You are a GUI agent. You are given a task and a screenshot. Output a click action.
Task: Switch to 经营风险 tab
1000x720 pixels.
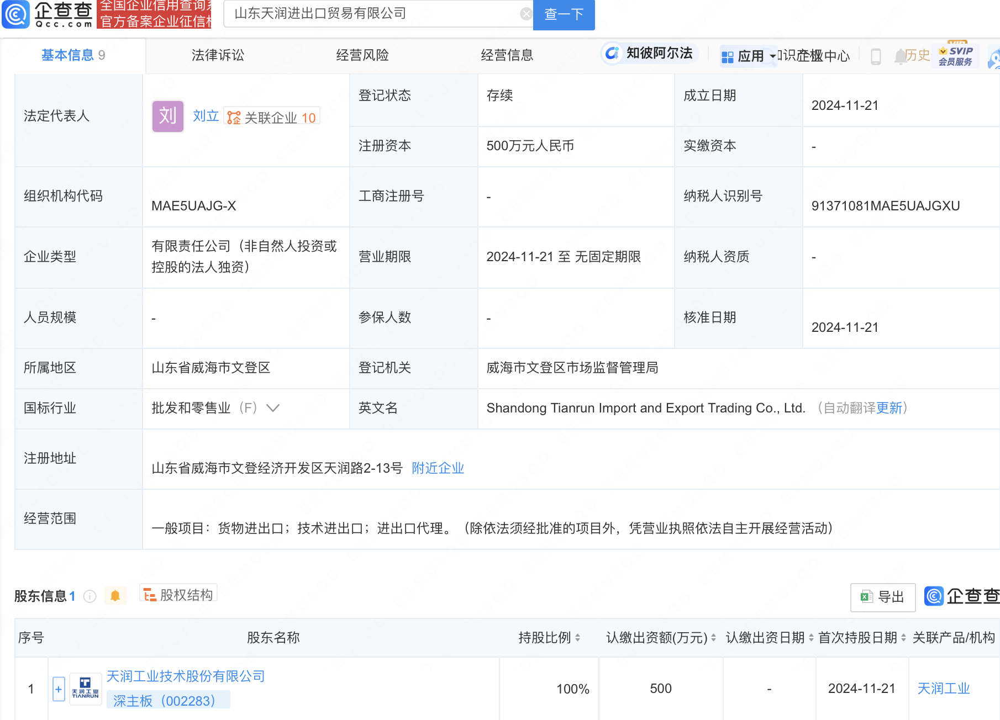[362, 55]
